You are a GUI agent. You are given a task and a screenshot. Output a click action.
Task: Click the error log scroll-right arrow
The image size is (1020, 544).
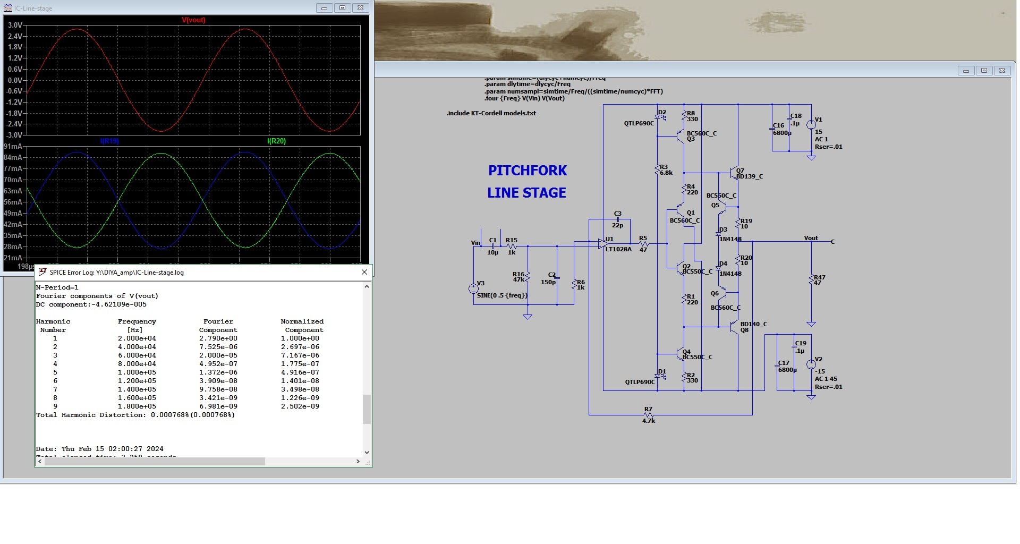pyautogui.click(x=358, y=462)
